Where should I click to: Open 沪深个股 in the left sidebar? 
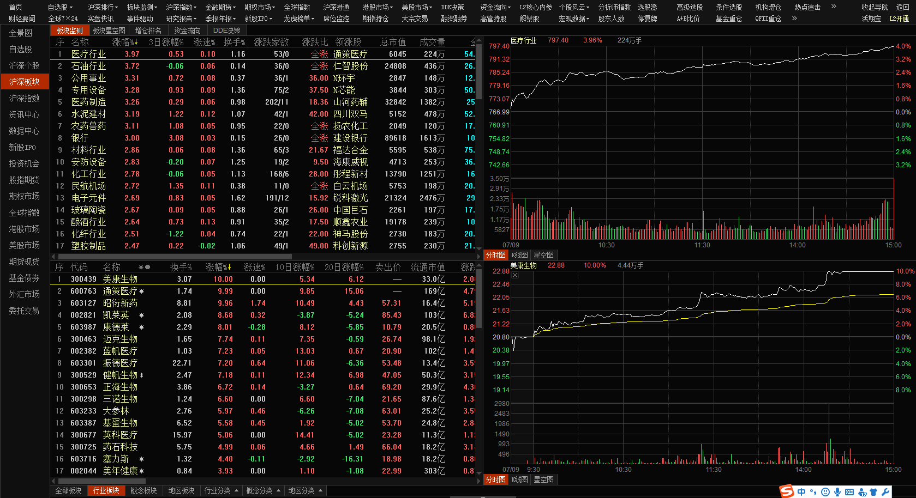(24, 65)
